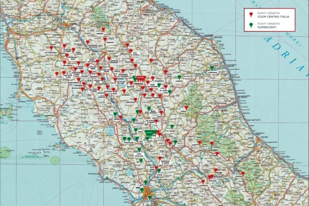Screen dimensions: 309x206
Task: Click the green pin at Civita Castellana
Action: pos(139,150)
